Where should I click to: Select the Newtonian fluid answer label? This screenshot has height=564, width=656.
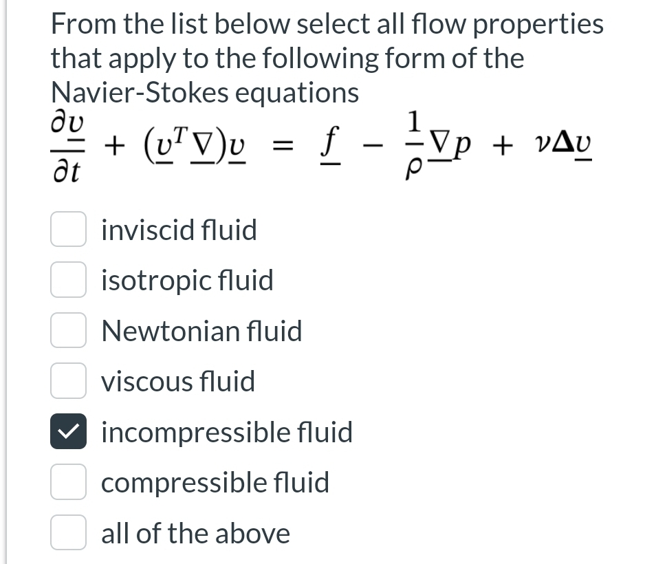201,331
